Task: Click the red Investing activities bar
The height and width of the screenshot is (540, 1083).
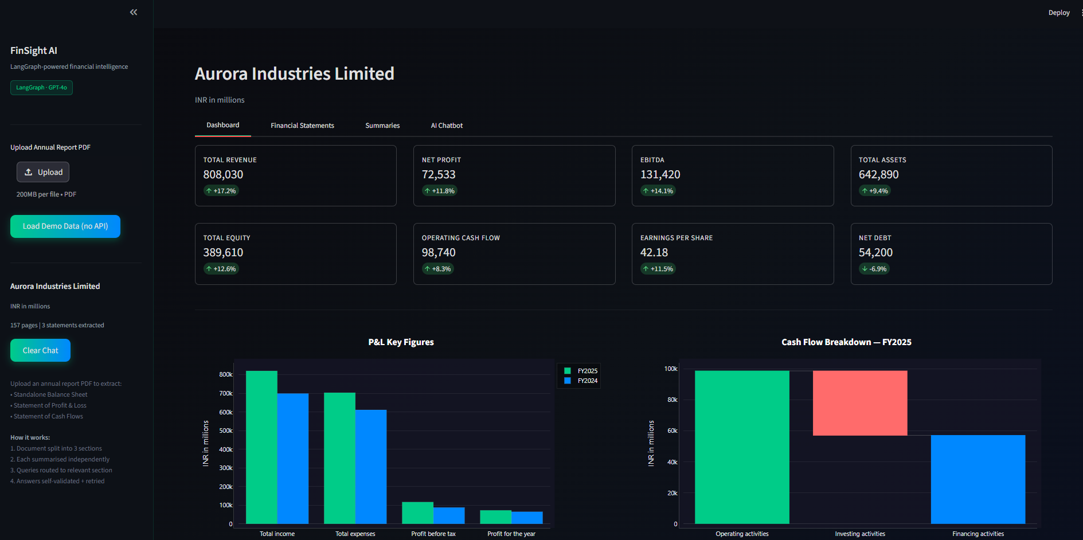Action: pyautogui.click(x=860, y=403)
